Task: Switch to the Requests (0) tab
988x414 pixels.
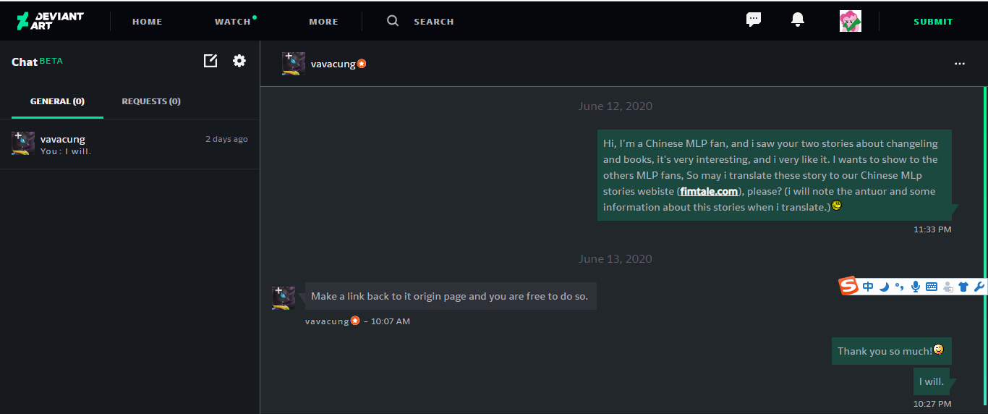Action: click(x=151, y=101)
